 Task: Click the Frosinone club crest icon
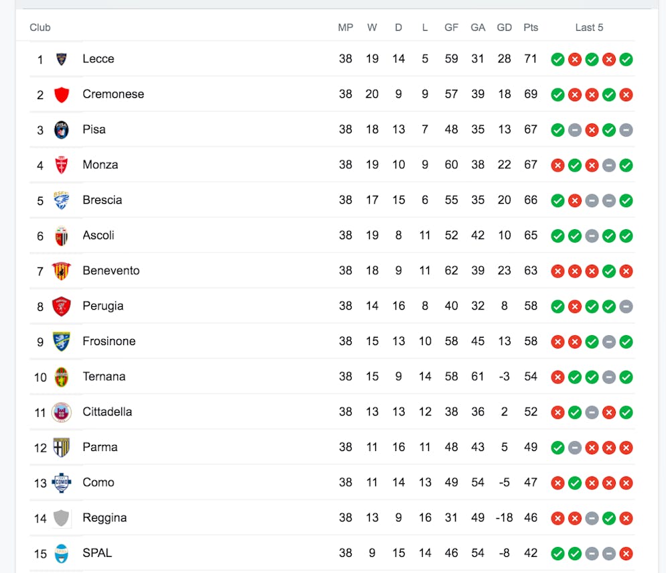pos(62,341)
